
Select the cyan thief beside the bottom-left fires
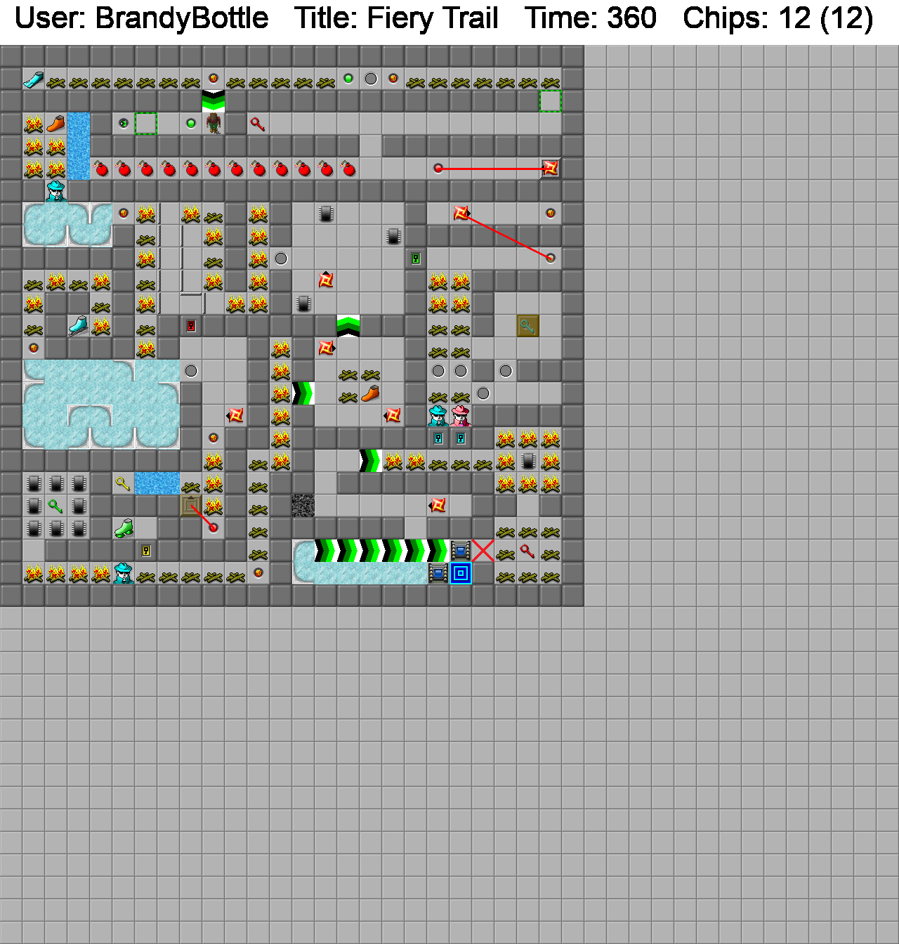click(124, 573)
